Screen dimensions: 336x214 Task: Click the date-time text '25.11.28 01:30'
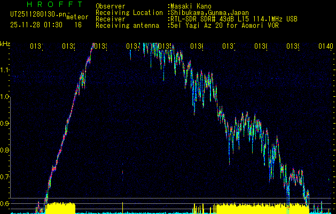[36, 25]
